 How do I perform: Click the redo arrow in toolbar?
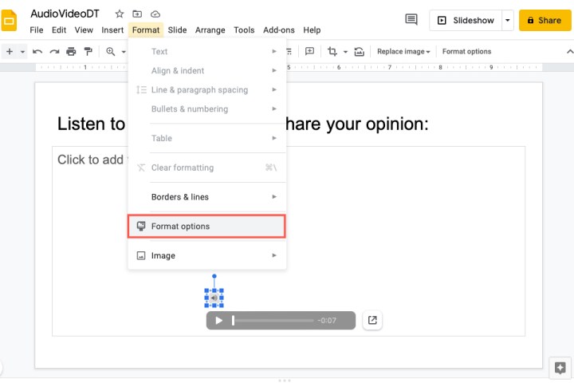click(54, 52)
